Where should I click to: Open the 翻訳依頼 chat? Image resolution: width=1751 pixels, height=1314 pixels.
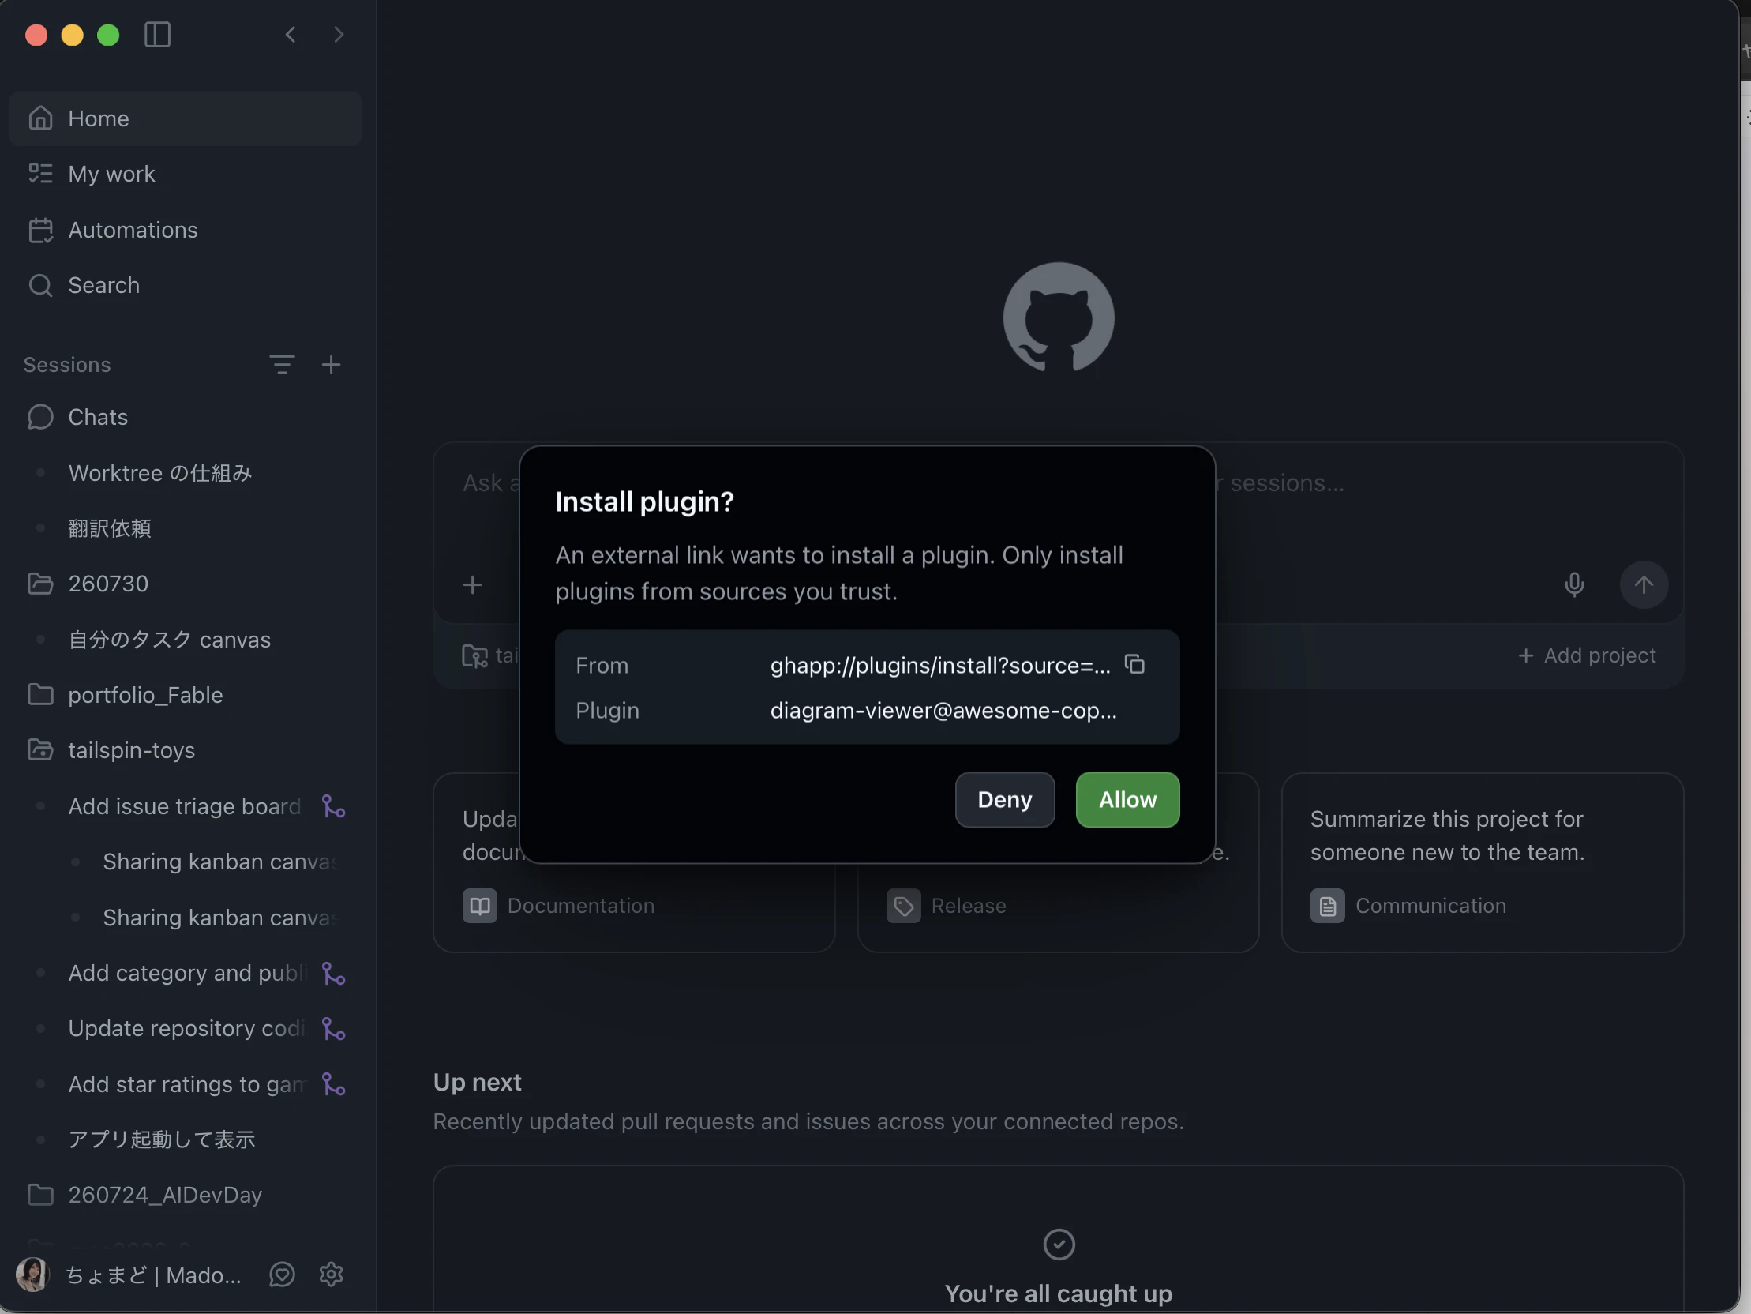[186, 528]
